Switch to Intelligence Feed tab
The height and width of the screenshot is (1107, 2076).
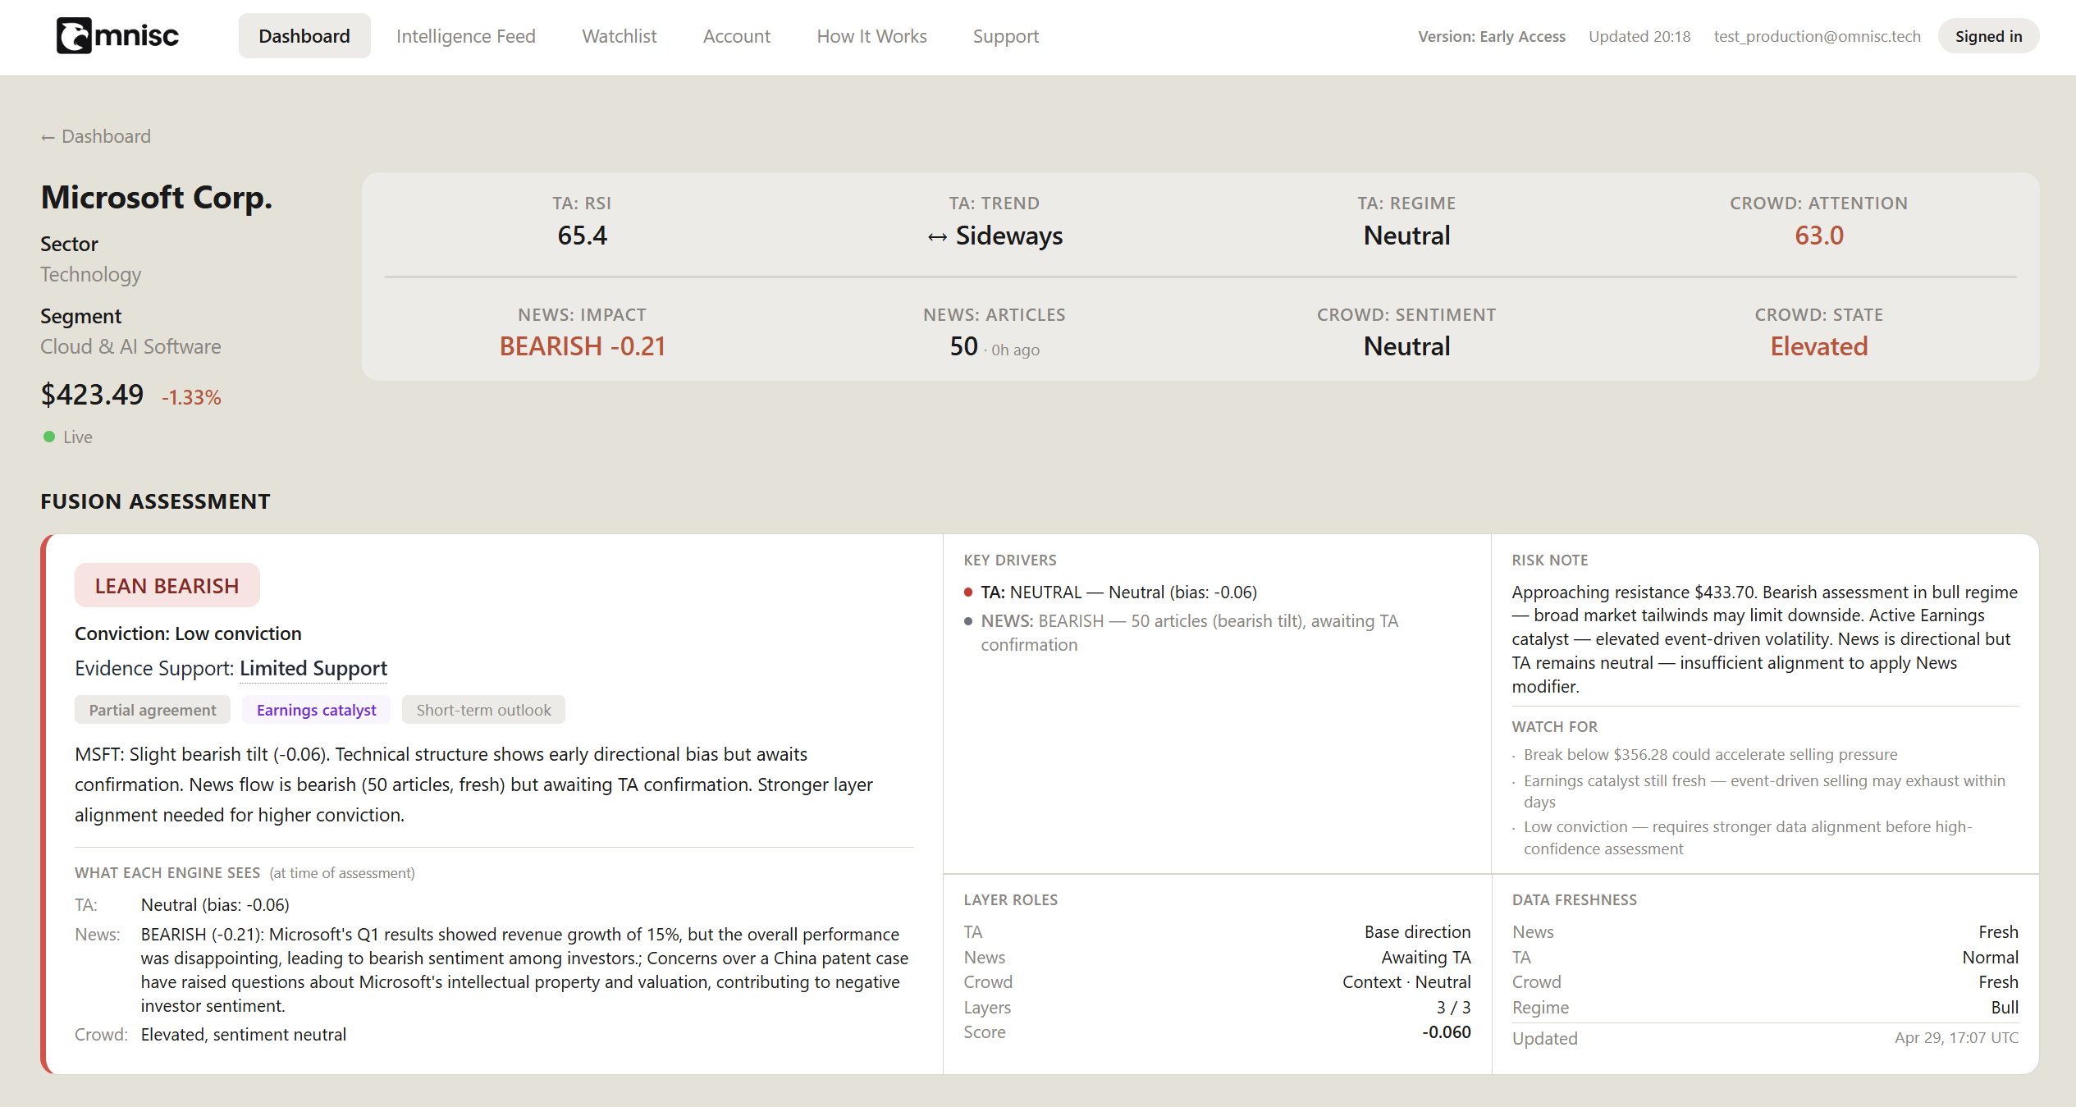[465, 36]
